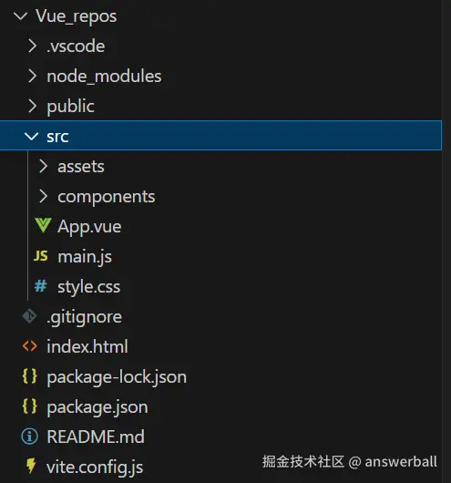Image resolution: width=451 pixels, height=483 pixels.
Task: Collapse the src folder chevron
Action: (31, 136)
